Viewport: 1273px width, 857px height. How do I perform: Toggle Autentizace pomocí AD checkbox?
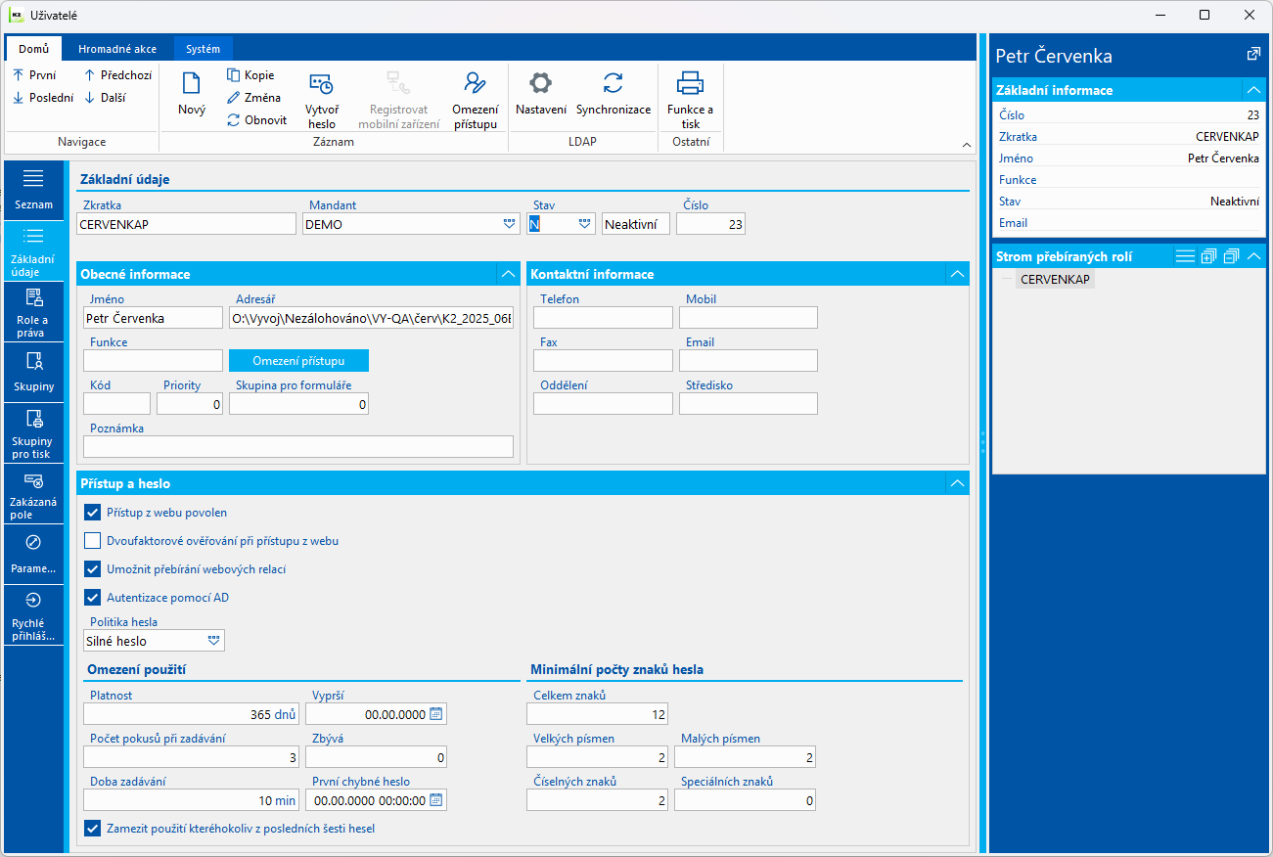coord(93,597)
